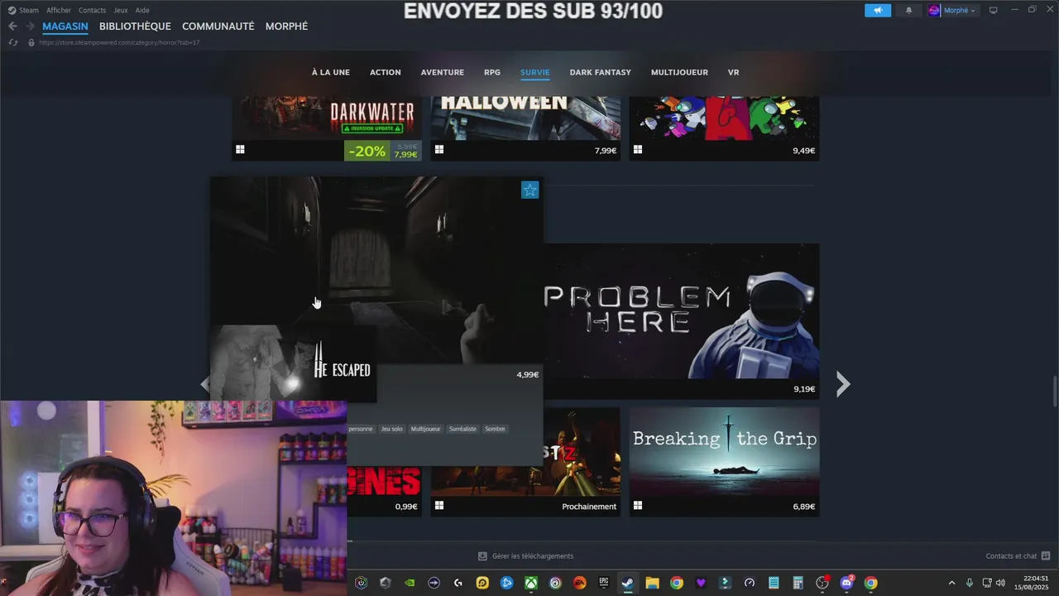Open the Problem Here game card
This screenshot has width=1059, height=596.
coord(682,320)
